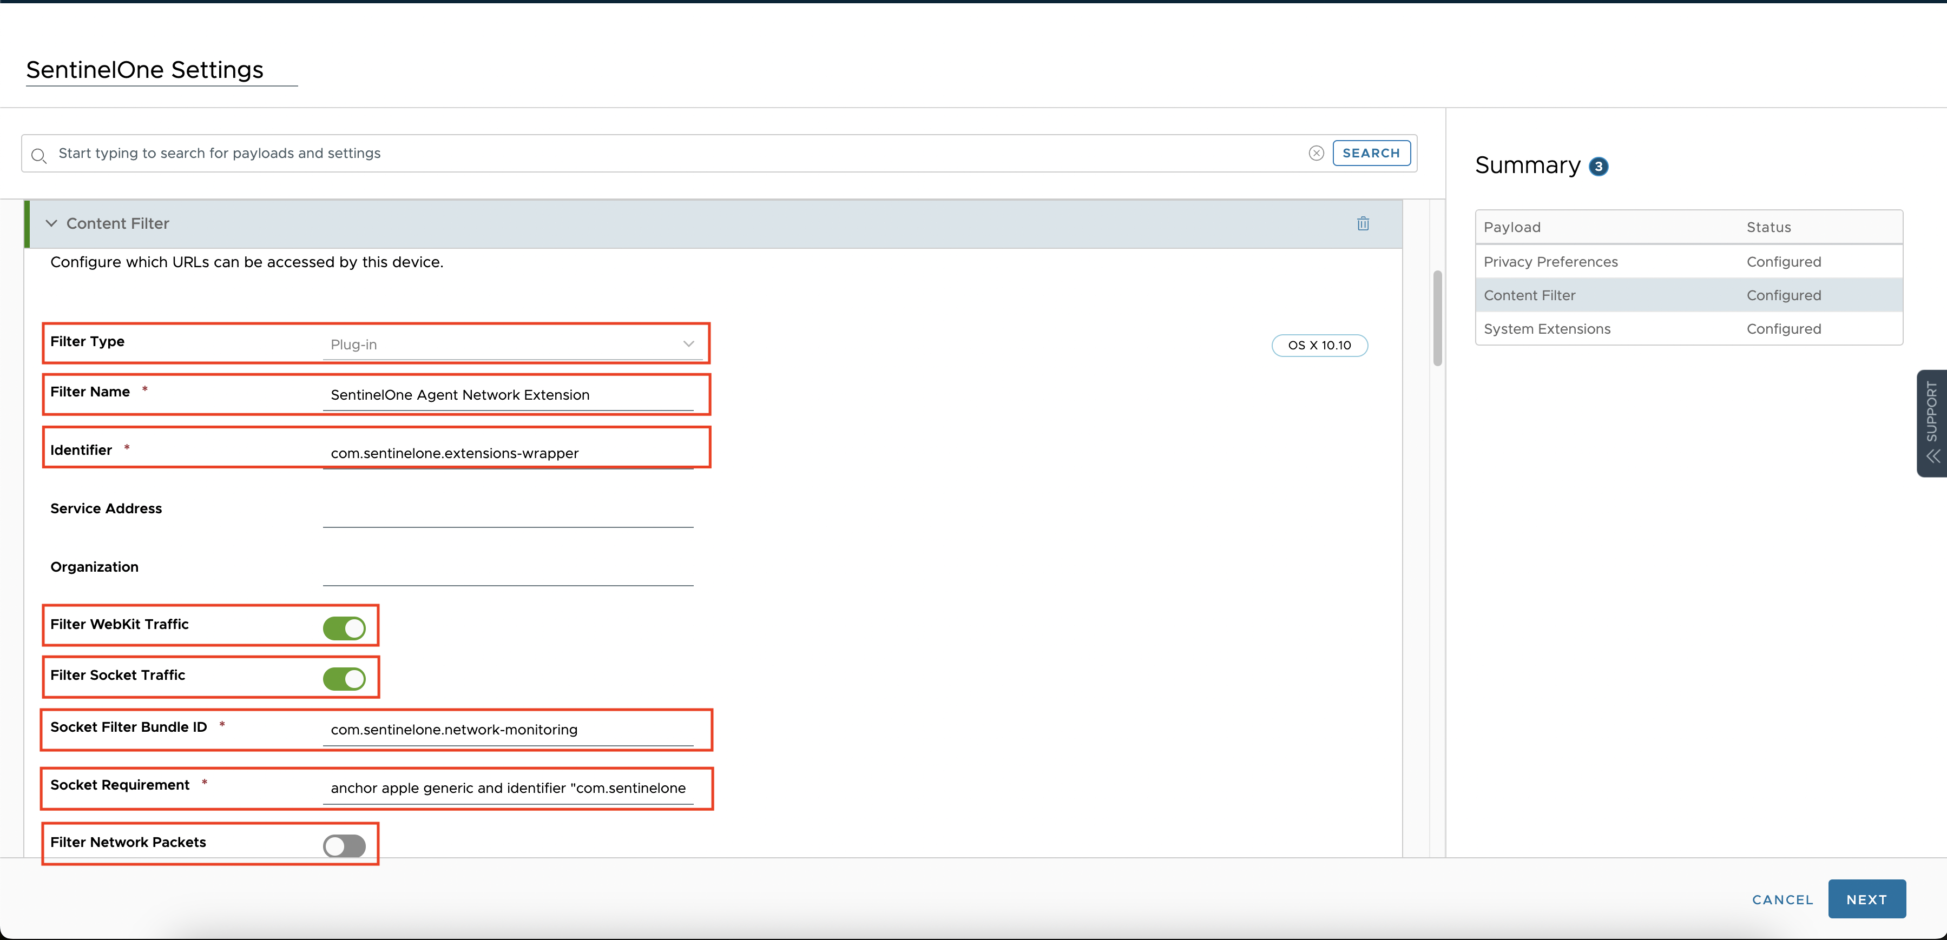This screenshot has width=1947, height=940.
Task: Open the SUPPORT side panel
Action: [x=1931, y=423]
